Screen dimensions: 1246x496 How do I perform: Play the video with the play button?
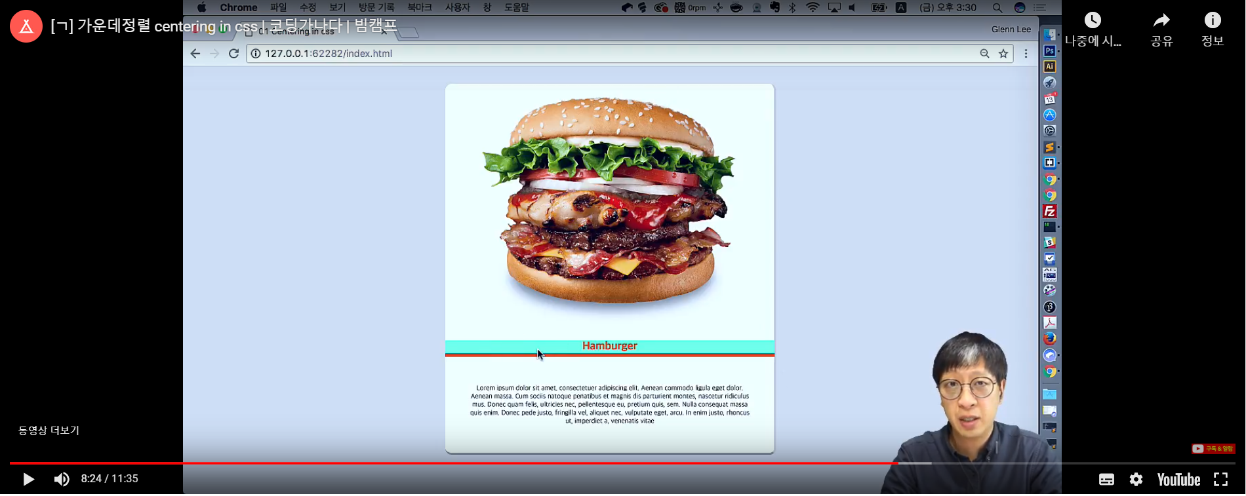28,479
